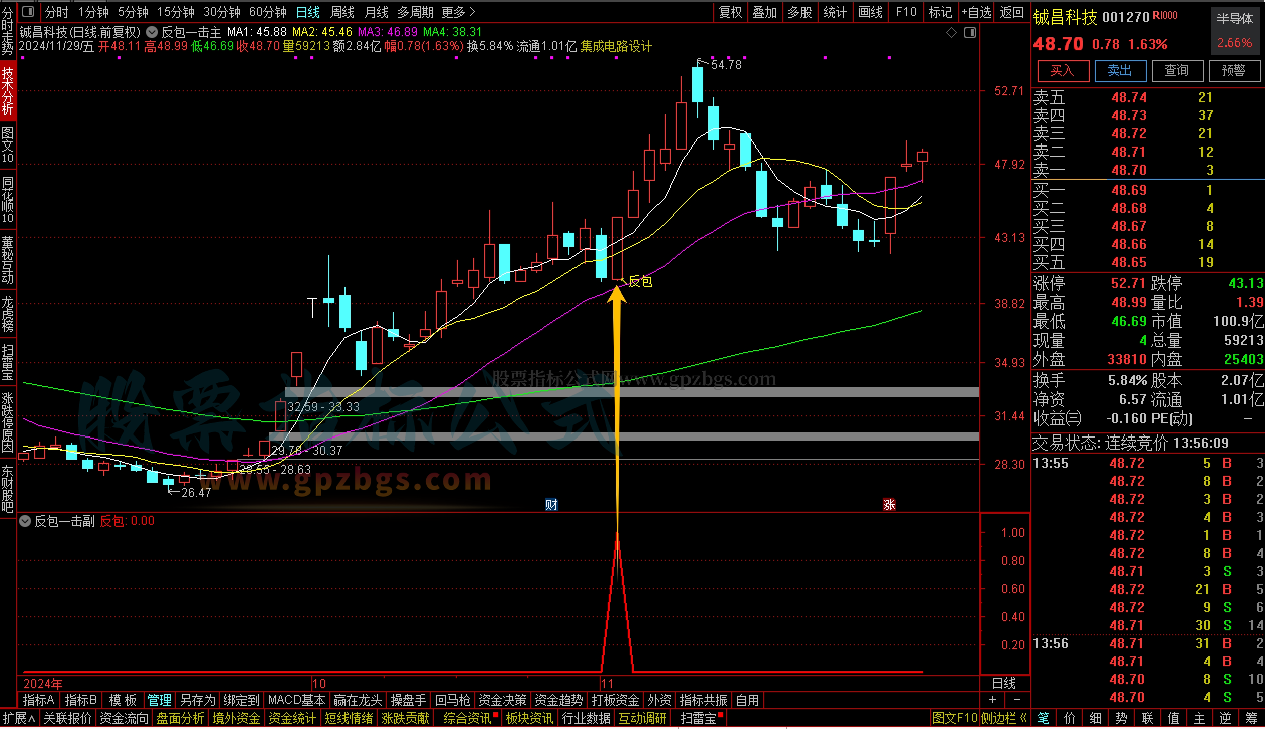
Task: Open the 更多 periods expander
Action: 458,12
